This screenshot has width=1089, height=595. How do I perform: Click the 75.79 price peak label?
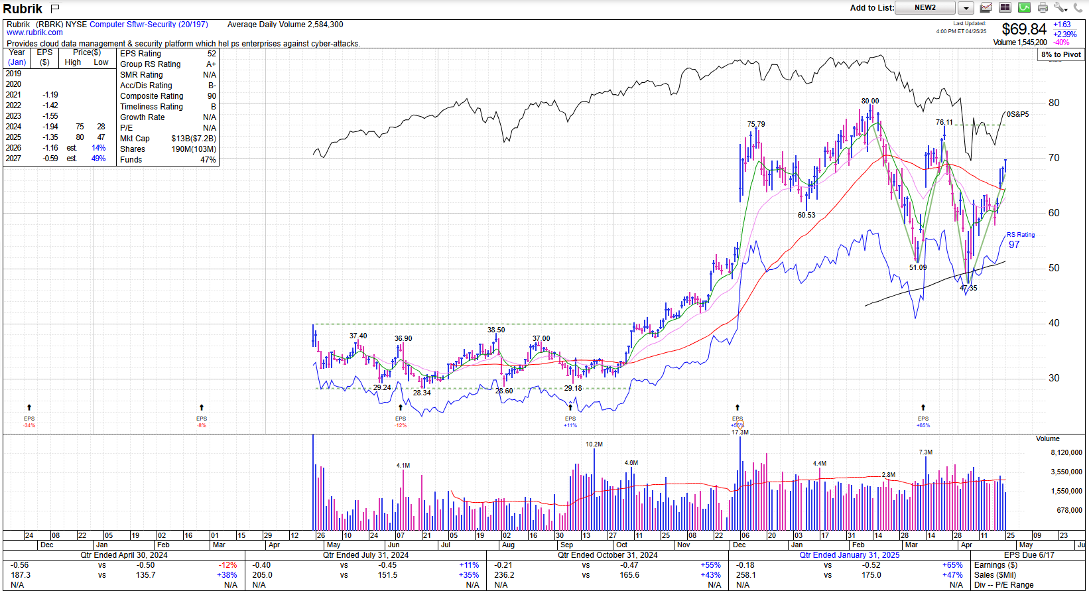(x=756, y=124)
